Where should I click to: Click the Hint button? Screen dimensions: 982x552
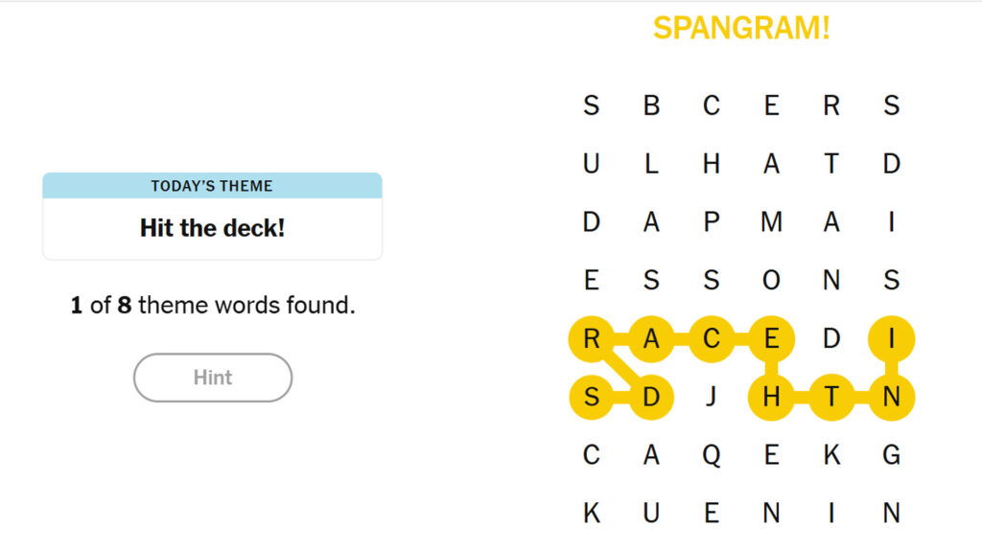[212, 378]
